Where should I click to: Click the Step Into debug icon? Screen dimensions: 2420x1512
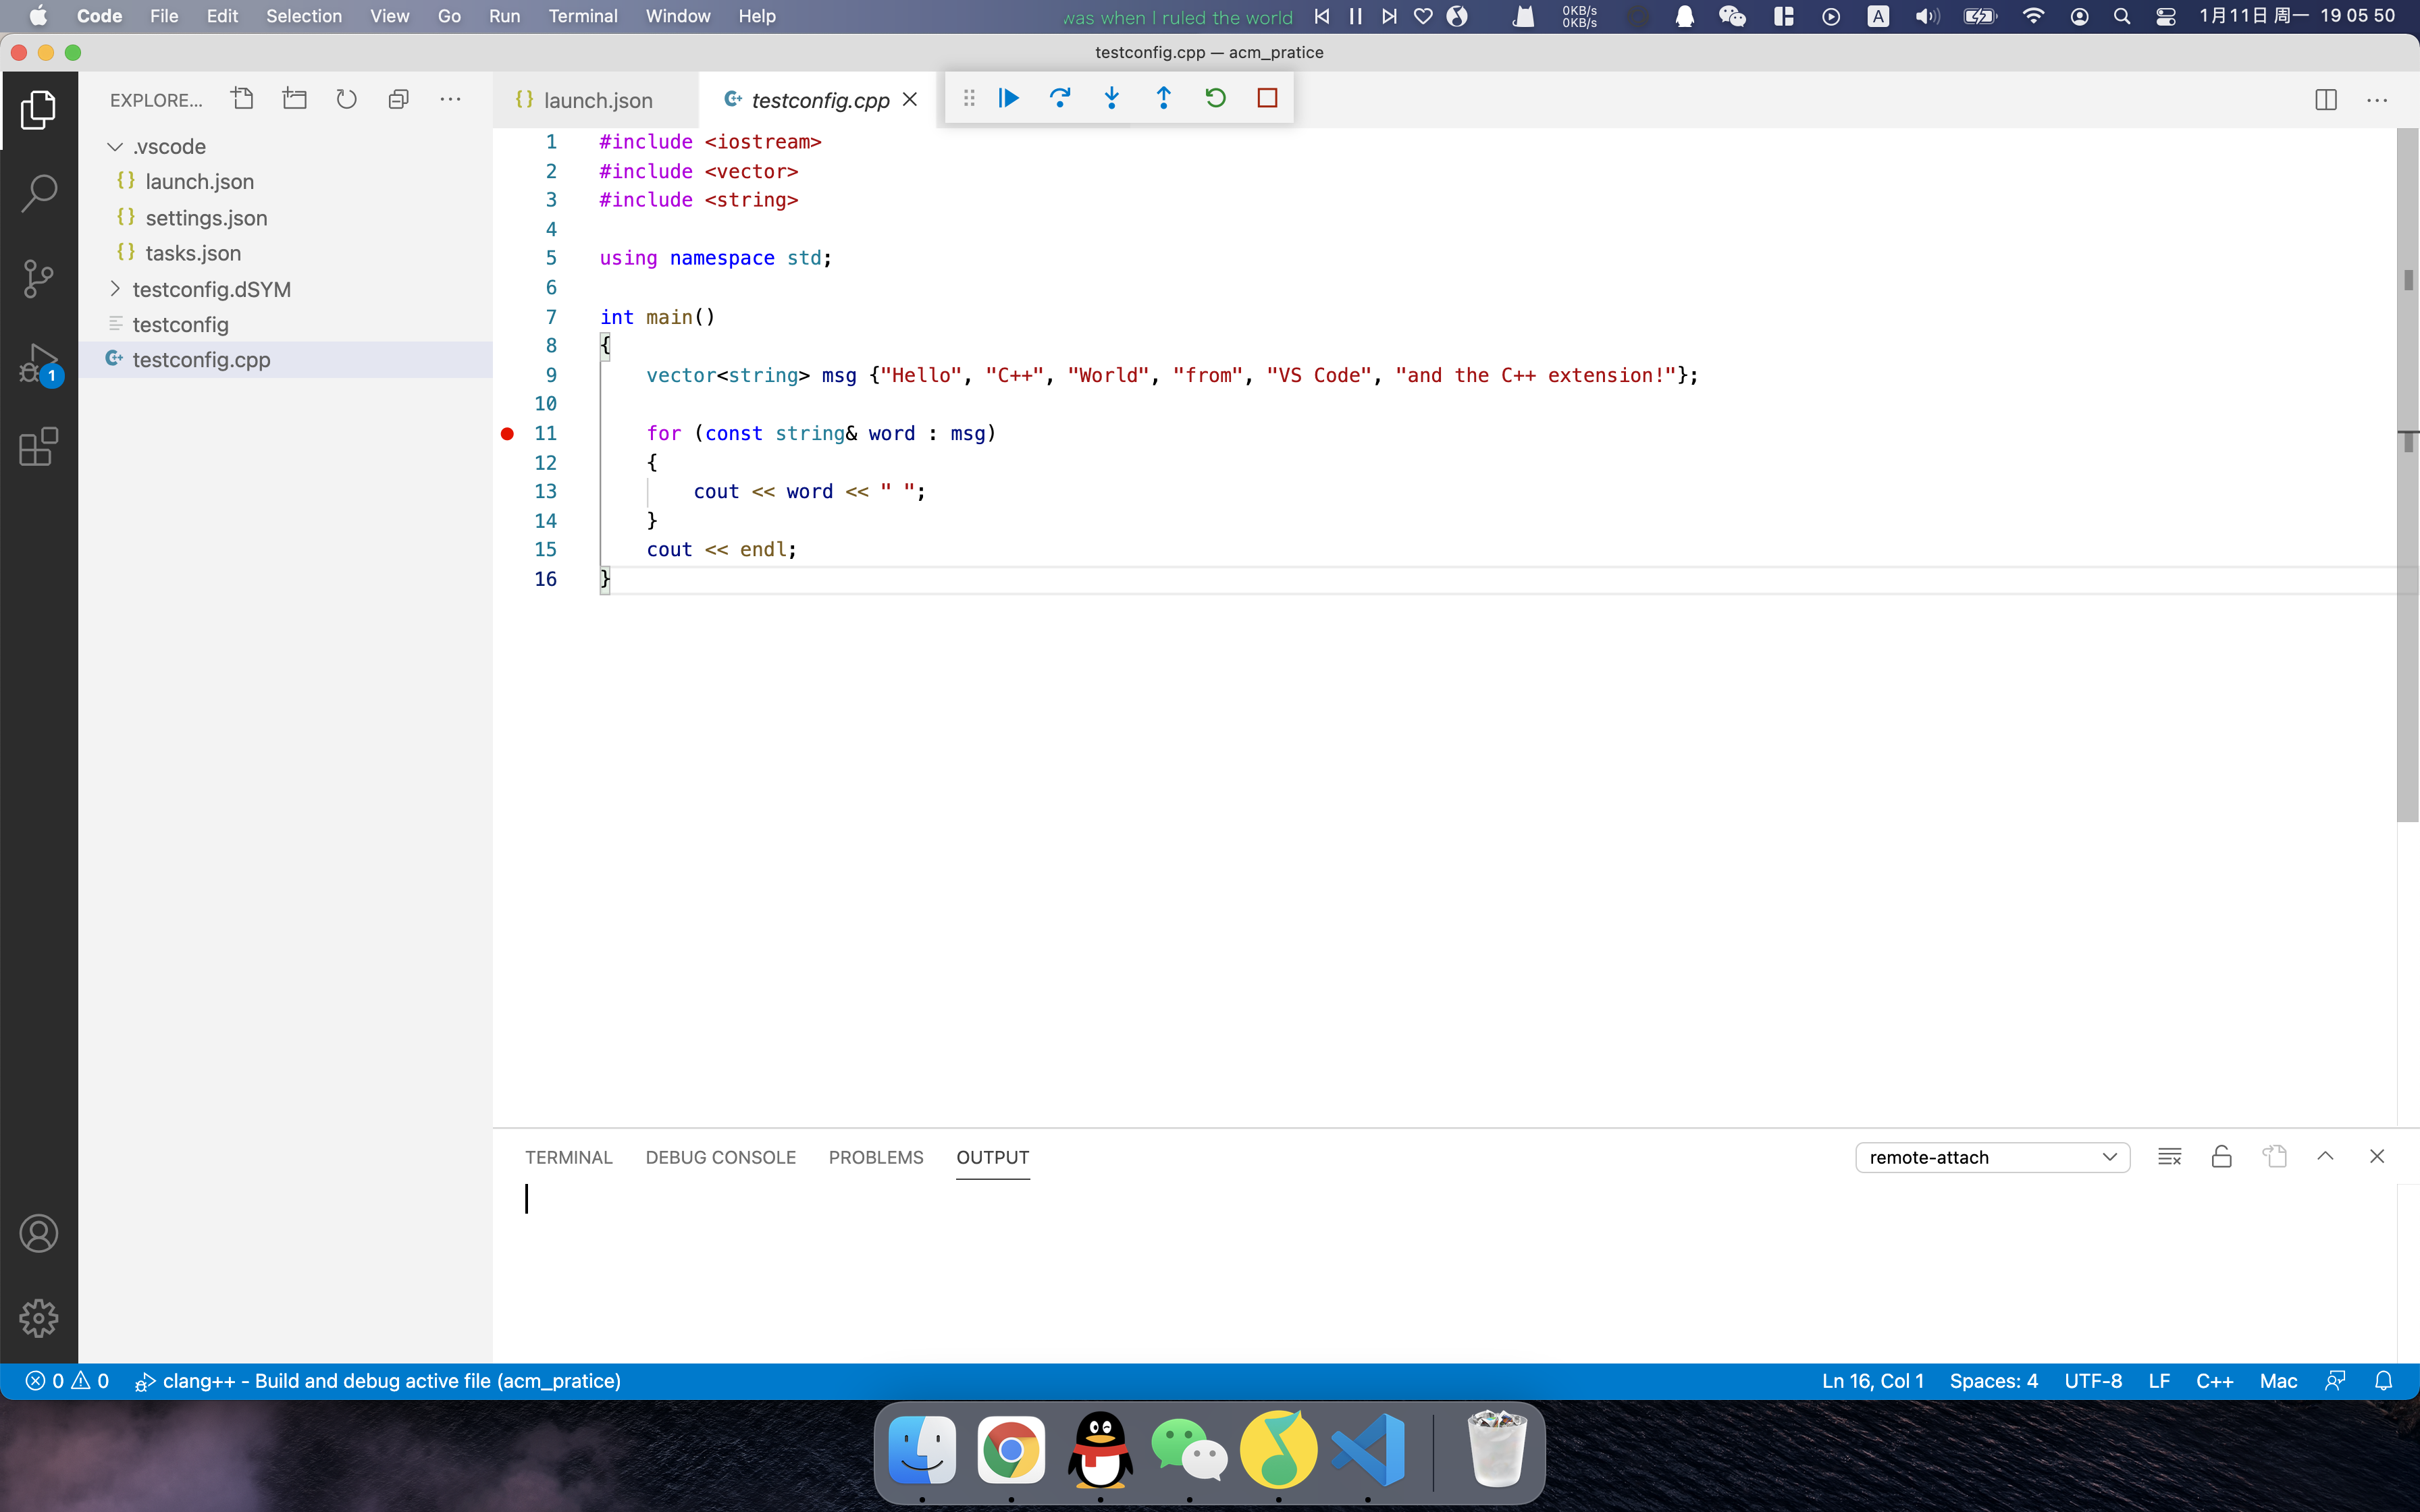(1112, 97)
